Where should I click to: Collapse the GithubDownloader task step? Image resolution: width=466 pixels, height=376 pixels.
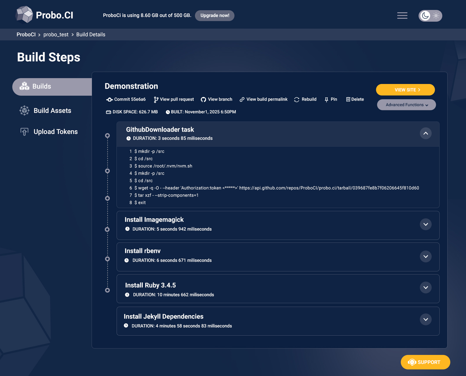426,133
